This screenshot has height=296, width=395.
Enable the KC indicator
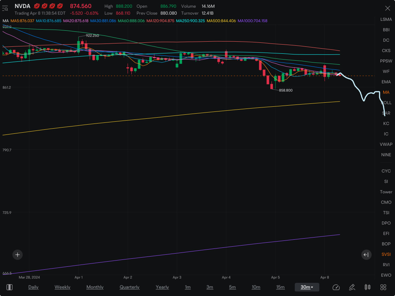[x=386, y=124]
